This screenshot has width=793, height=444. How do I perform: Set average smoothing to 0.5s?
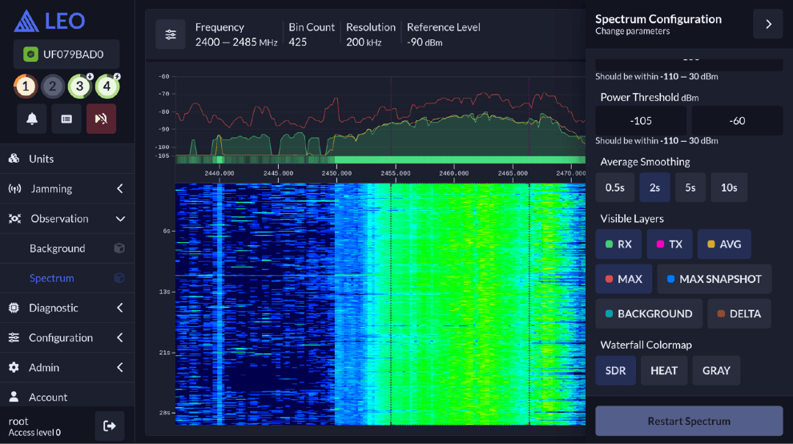[615, 188]
